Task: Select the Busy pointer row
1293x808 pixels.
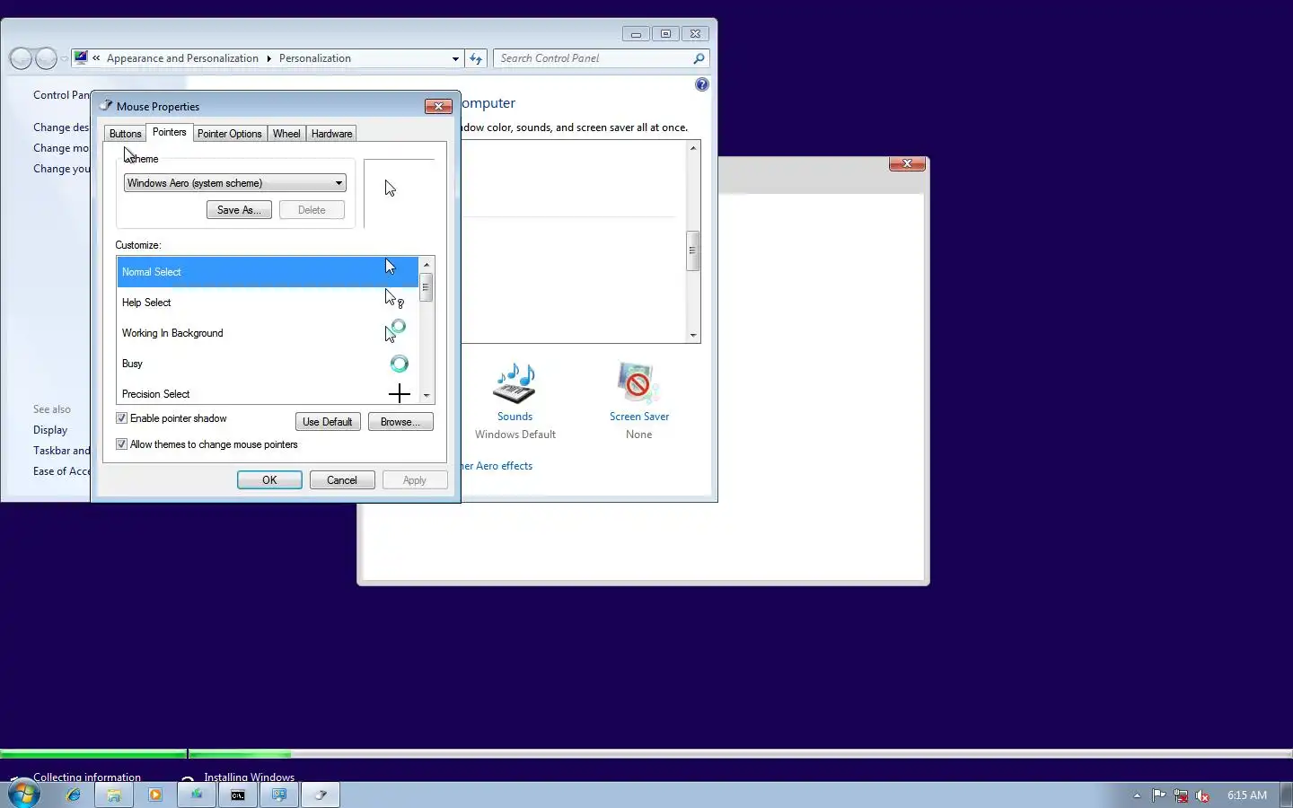Action: click(268, 364)
